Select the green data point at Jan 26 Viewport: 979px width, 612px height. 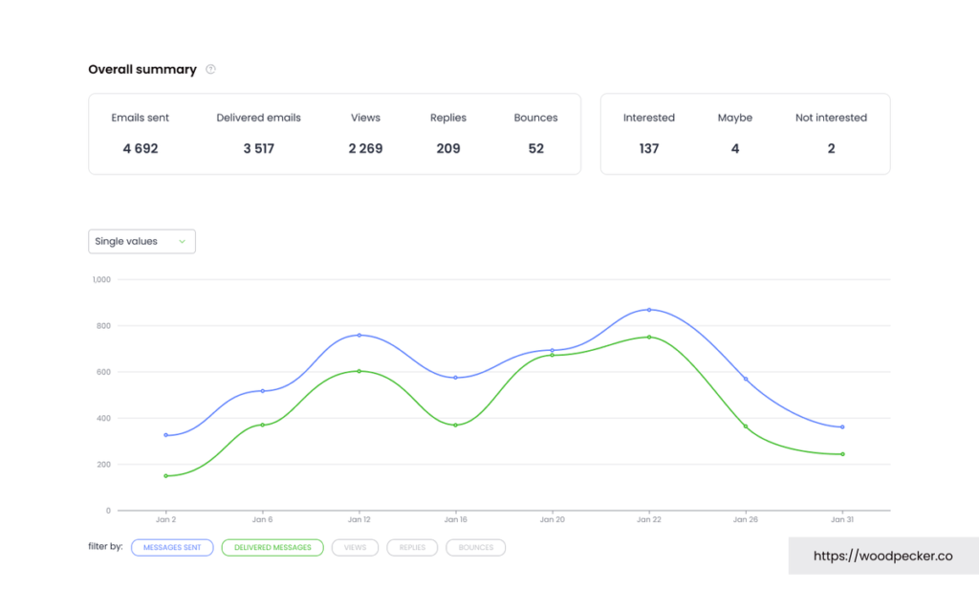point(746,426)
